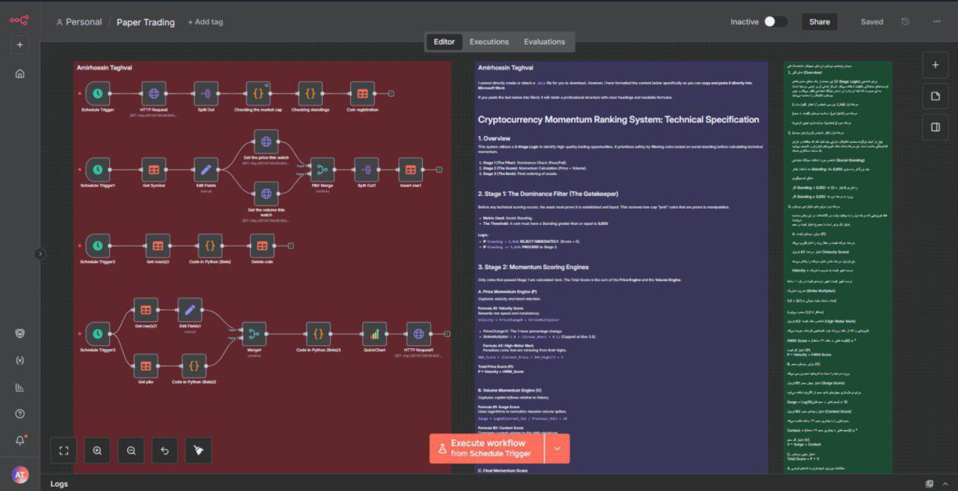Open the insights bar chart icon
958x491 pixels.
(20, 388)
